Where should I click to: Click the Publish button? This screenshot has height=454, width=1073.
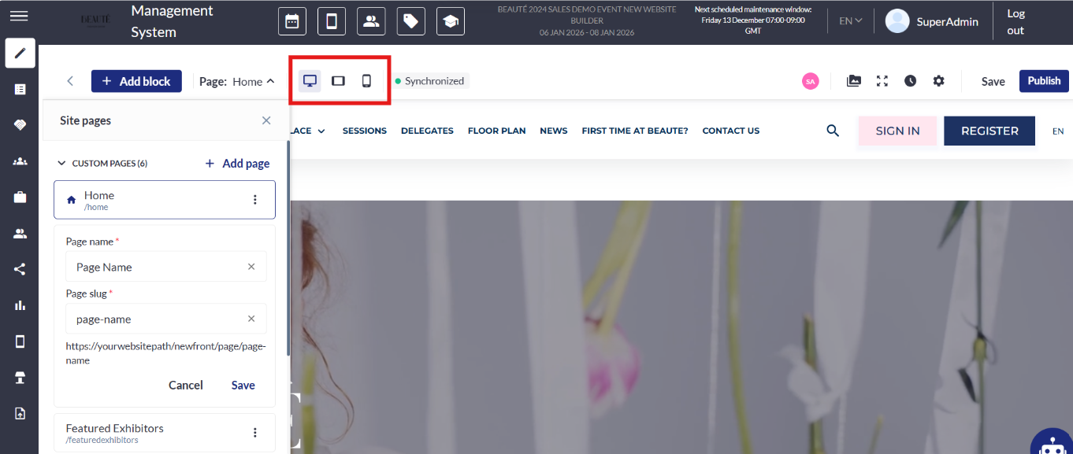1044,81
